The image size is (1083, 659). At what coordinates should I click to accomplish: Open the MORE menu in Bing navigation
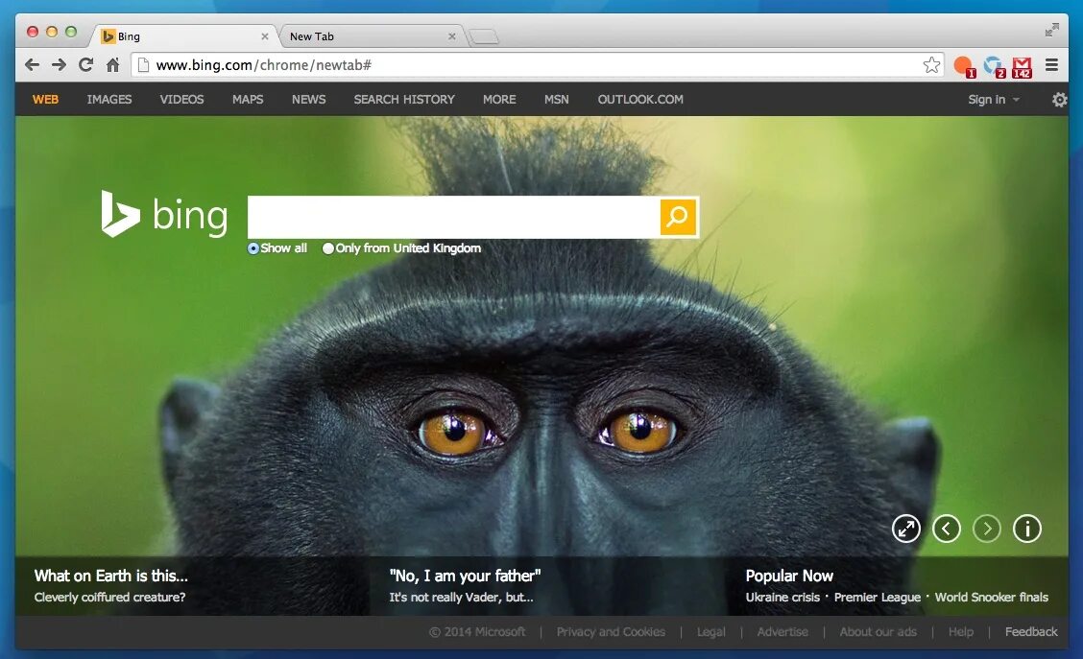pyautogui.click(x=499, y=100)
